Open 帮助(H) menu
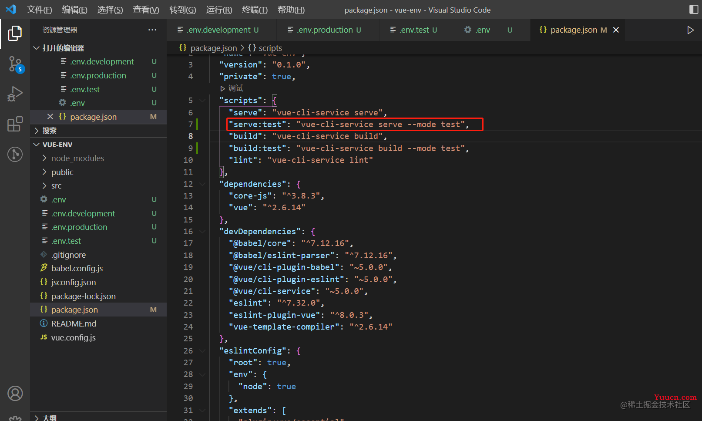The height and width of the screenshot is (421, 702). pos(291,10)
